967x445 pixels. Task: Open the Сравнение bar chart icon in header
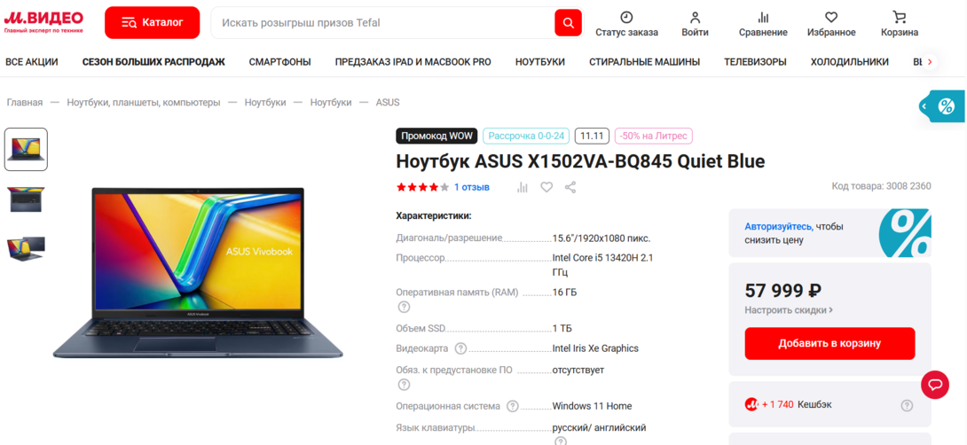[764, 17]
